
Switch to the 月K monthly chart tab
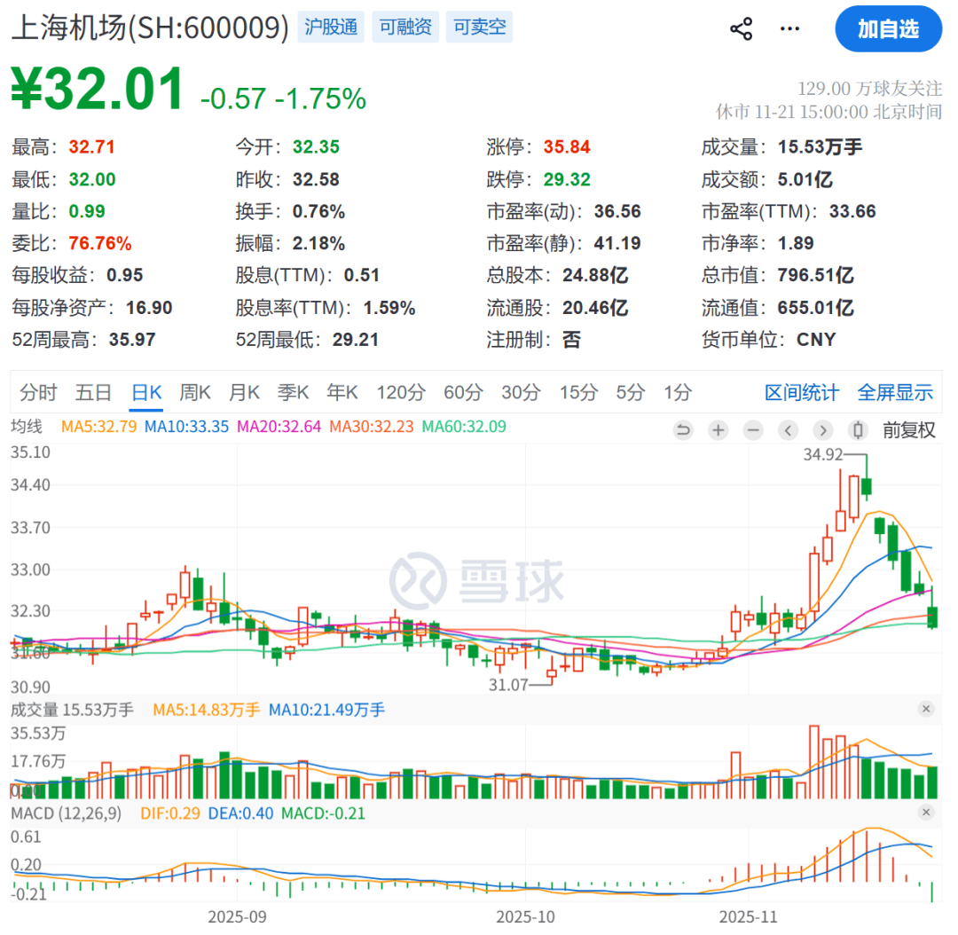(x=243, y=392)
